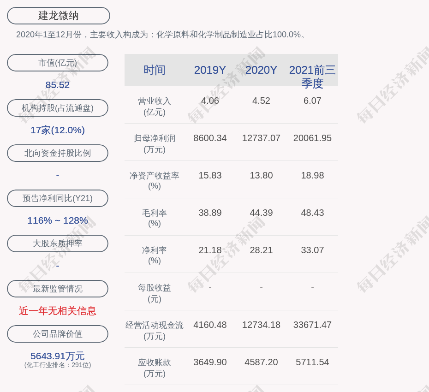Viewport: 429px width, 392px height.
Task: Click the 毛利率(%) row label
Action: [x=155, y=218]
